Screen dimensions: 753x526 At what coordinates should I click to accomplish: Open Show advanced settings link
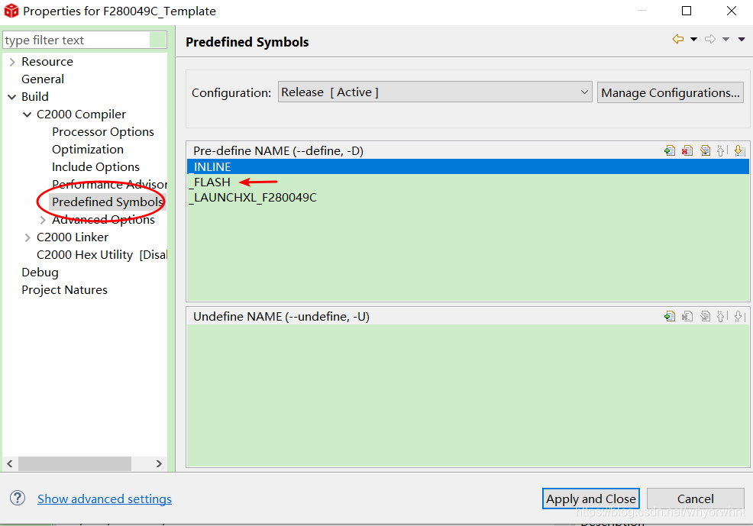pyautogui.click(x=105, y=499)
